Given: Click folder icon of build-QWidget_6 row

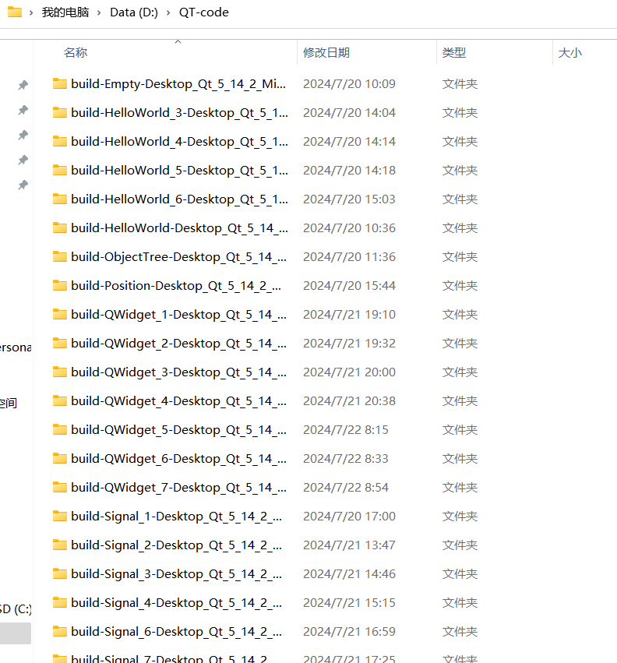Looking at the screenshot, I should [x=60, y=458].
